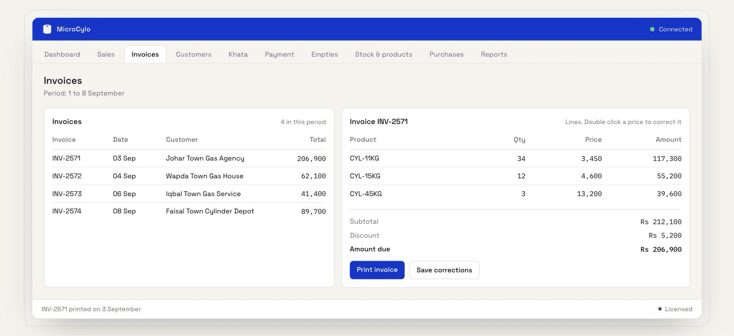Click the Save corrections button
The height and width of the screenshot is (336, 734).
click(x=444, y=270)
